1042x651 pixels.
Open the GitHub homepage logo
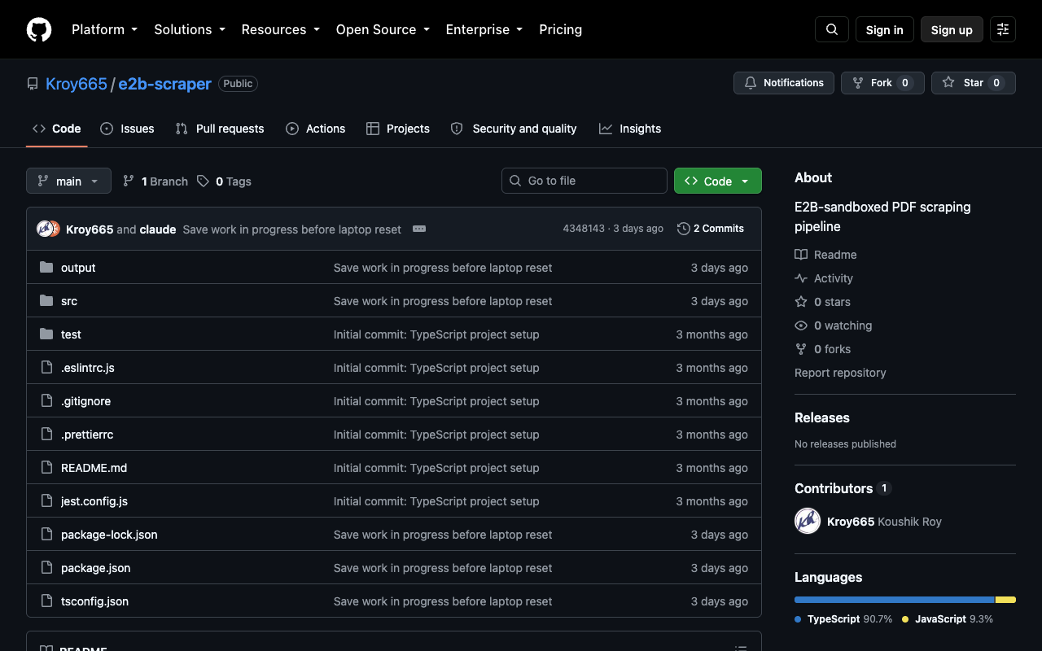click(x=39, y=29)
